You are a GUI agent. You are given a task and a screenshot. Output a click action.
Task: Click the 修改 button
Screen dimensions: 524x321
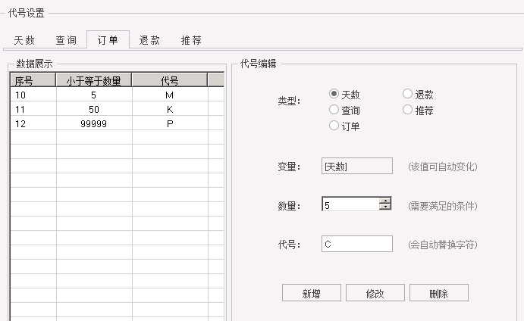coord(375,293)
